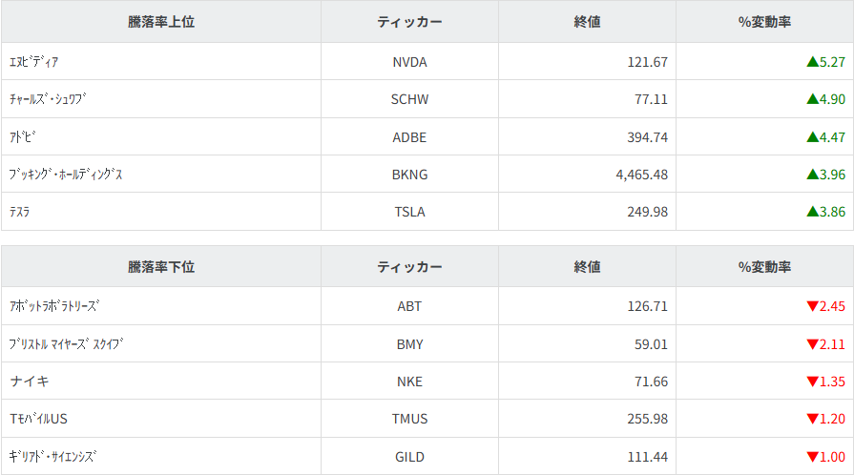Click the bottom table's %変動率 header

(x=764, y=267)
